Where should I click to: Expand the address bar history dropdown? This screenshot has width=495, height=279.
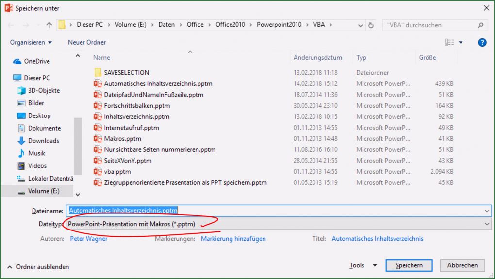360,25
